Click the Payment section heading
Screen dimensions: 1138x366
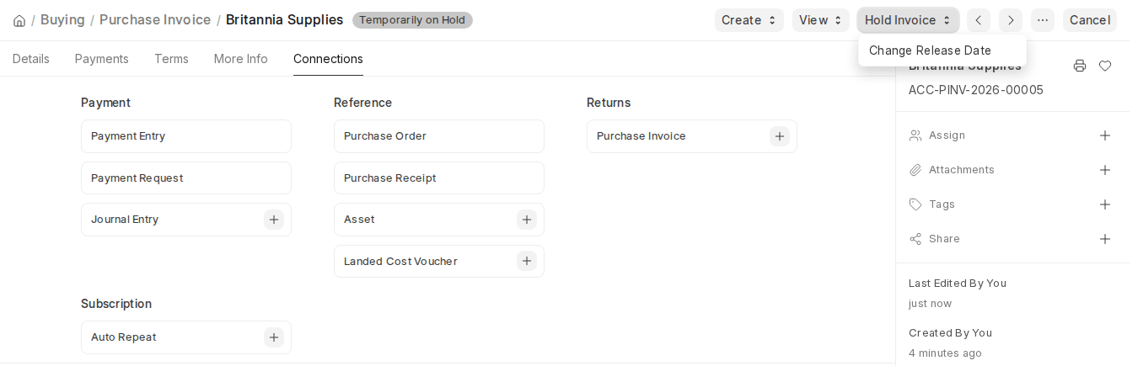click(x=105, y=103)
